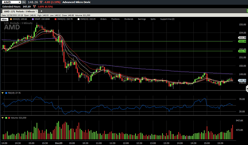Click the Low: 148.52 readout
Viewport: 248px width, 145px height.
(55, 15)
